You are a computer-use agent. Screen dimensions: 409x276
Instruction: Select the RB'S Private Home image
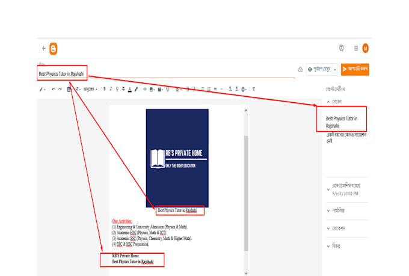(x=177, y=158)
